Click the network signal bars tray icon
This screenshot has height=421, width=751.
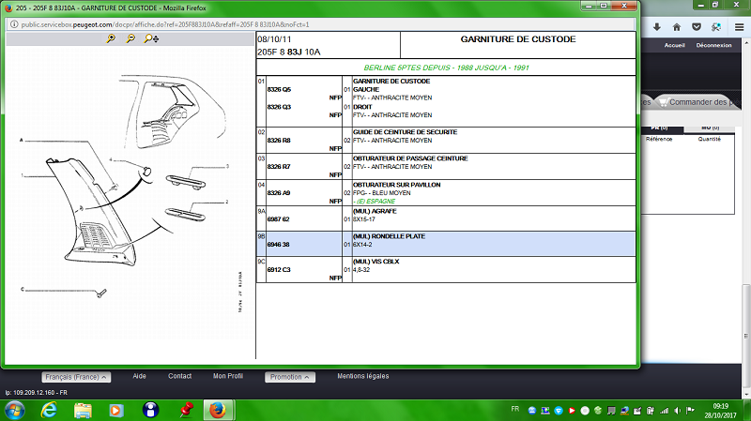(664, 411)
